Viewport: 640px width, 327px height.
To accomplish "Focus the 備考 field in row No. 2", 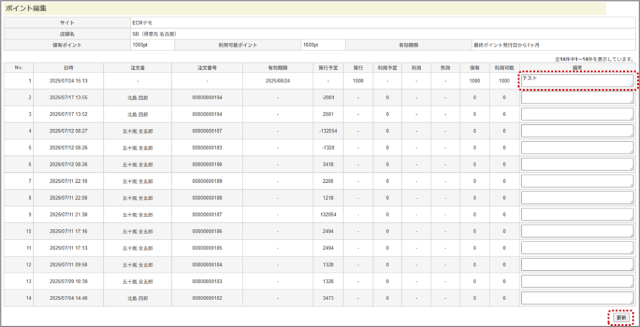I will pos(576,97).
